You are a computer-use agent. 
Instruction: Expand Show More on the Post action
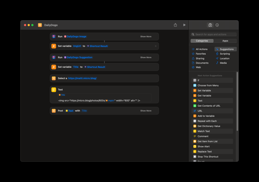(146, 111)
